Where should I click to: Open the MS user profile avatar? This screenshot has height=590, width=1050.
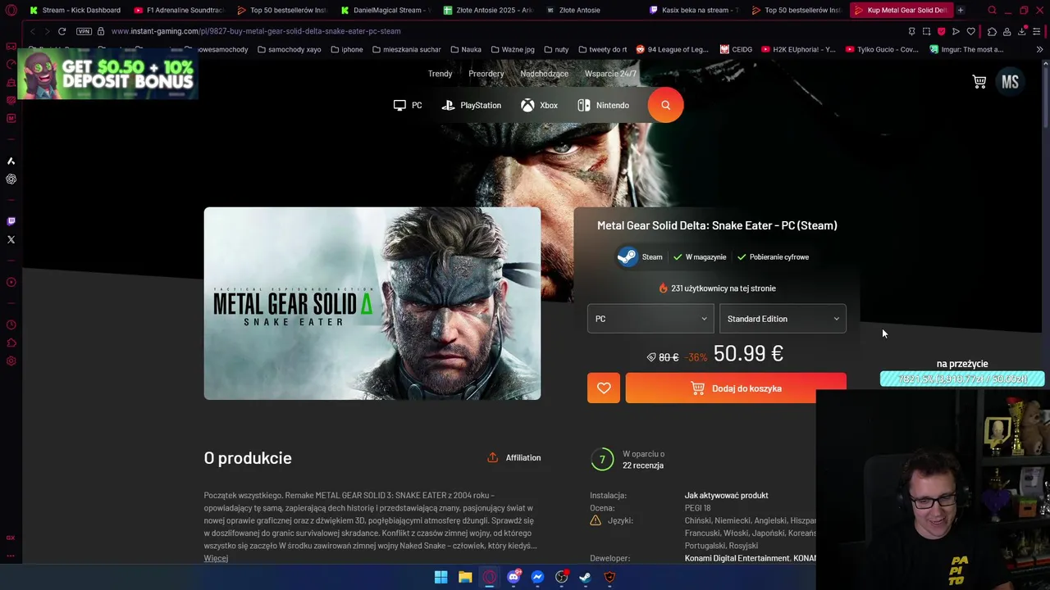tap(1010, 81)
